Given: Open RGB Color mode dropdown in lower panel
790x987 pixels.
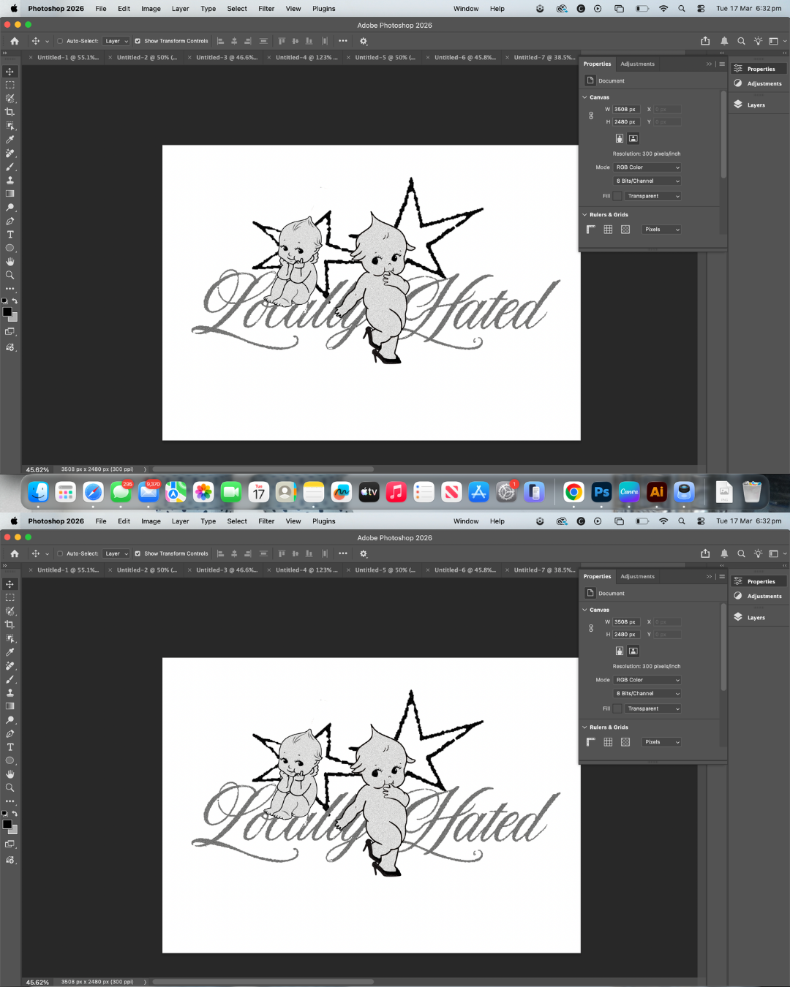Looking at the screenshot, I should click(x=647, y=680).
